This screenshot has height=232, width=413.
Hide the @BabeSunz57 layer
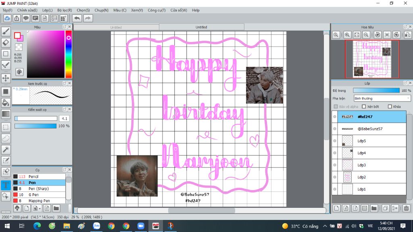[x=335, y=128]
